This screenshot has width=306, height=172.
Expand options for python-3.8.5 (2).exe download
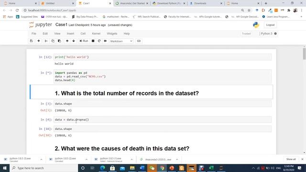(x=86, y=160)
